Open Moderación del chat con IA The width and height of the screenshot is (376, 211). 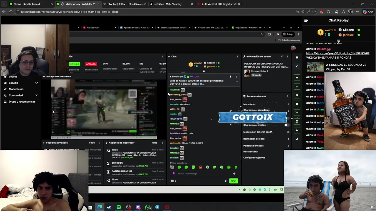266,132
